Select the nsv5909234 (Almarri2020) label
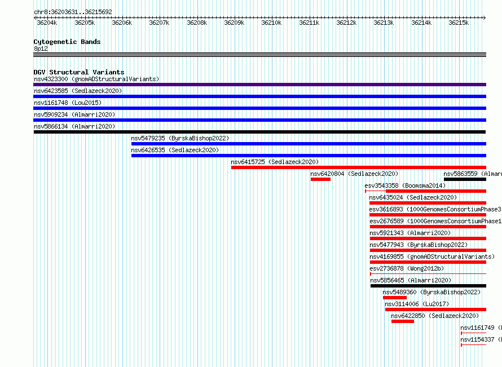 (74, 114)
